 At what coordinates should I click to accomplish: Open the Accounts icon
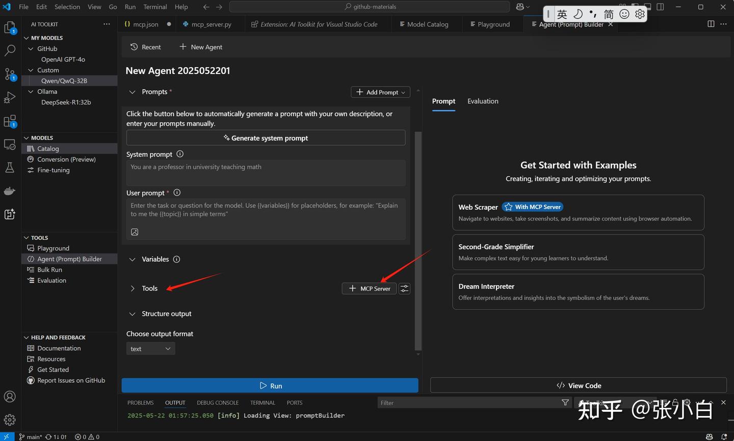[10, 397]
